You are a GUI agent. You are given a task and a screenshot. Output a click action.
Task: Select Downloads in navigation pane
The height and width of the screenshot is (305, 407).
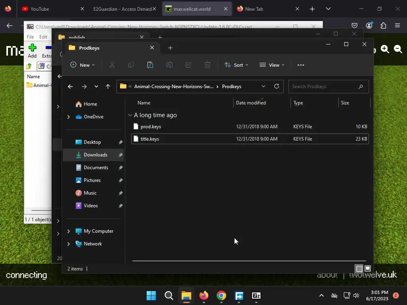coord(93,155)
